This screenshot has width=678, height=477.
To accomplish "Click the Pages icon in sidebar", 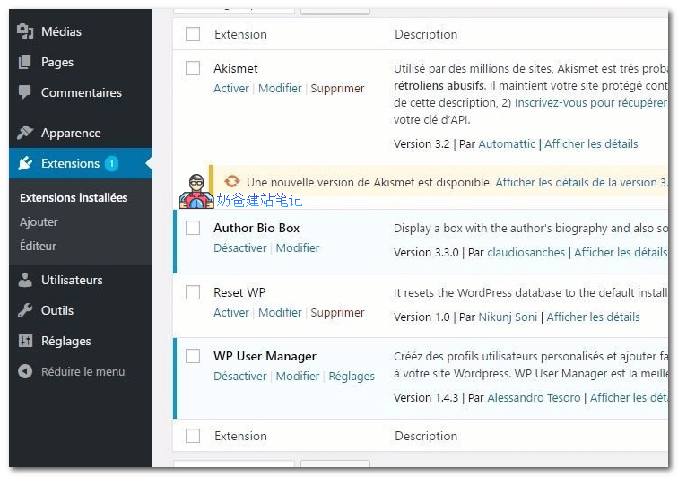I will pyautogui.click(x=24, y=62).
